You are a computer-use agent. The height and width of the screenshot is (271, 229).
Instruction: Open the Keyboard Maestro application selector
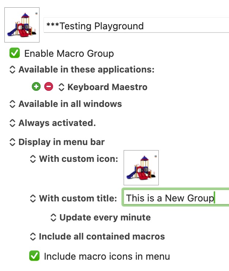(x=103, y=87)
